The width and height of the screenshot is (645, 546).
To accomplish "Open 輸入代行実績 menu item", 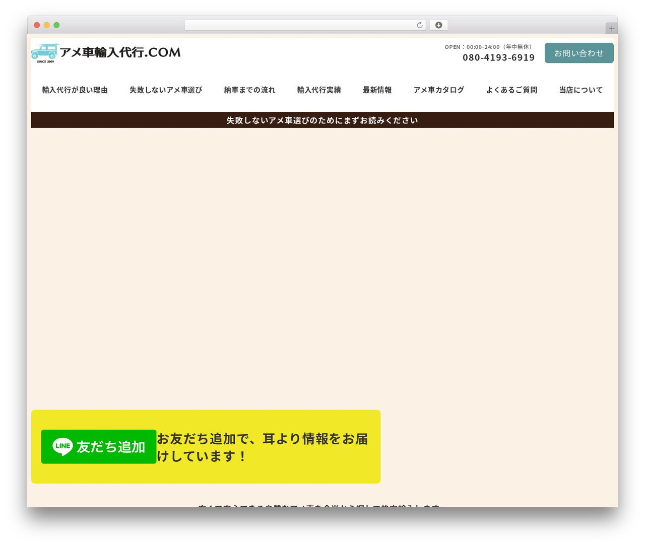I will click(319, 90).
